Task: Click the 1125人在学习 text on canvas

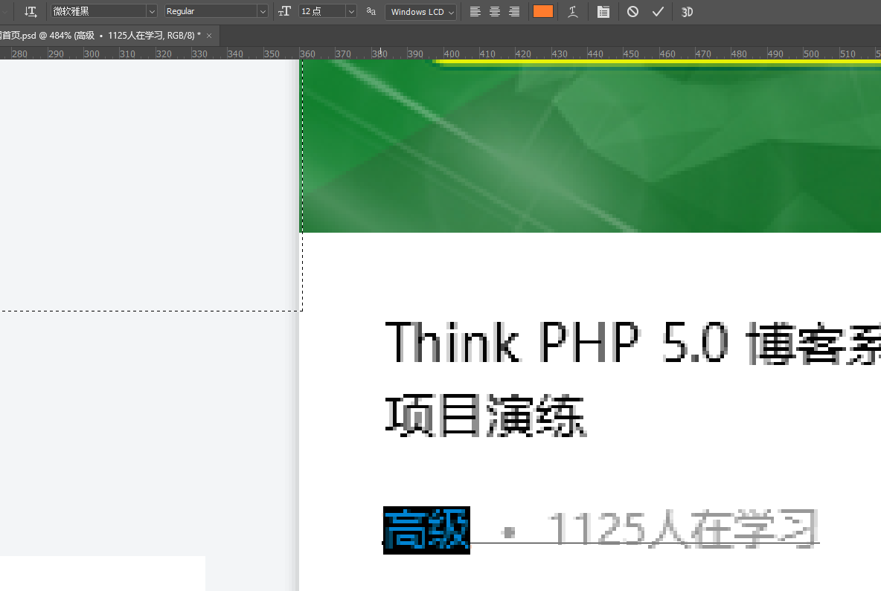Action: coord(682,529)
